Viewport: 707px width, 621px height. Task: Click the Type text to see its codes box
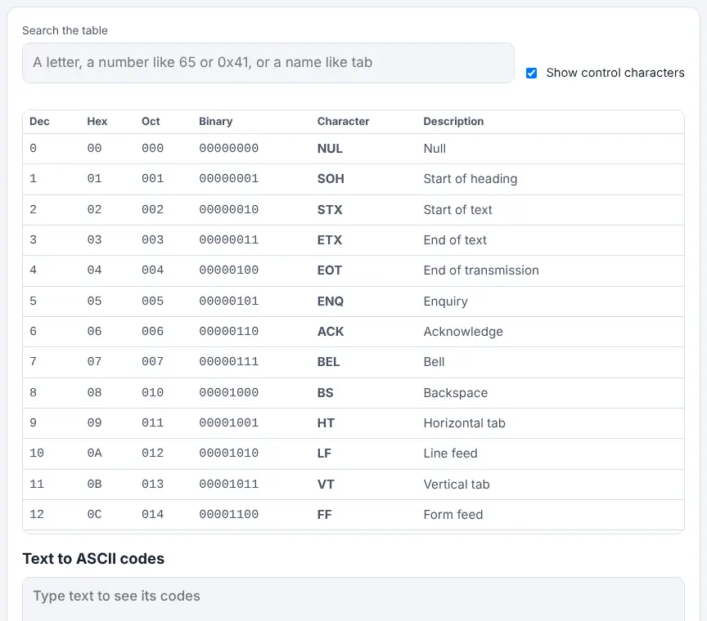(x=353, y=599)
